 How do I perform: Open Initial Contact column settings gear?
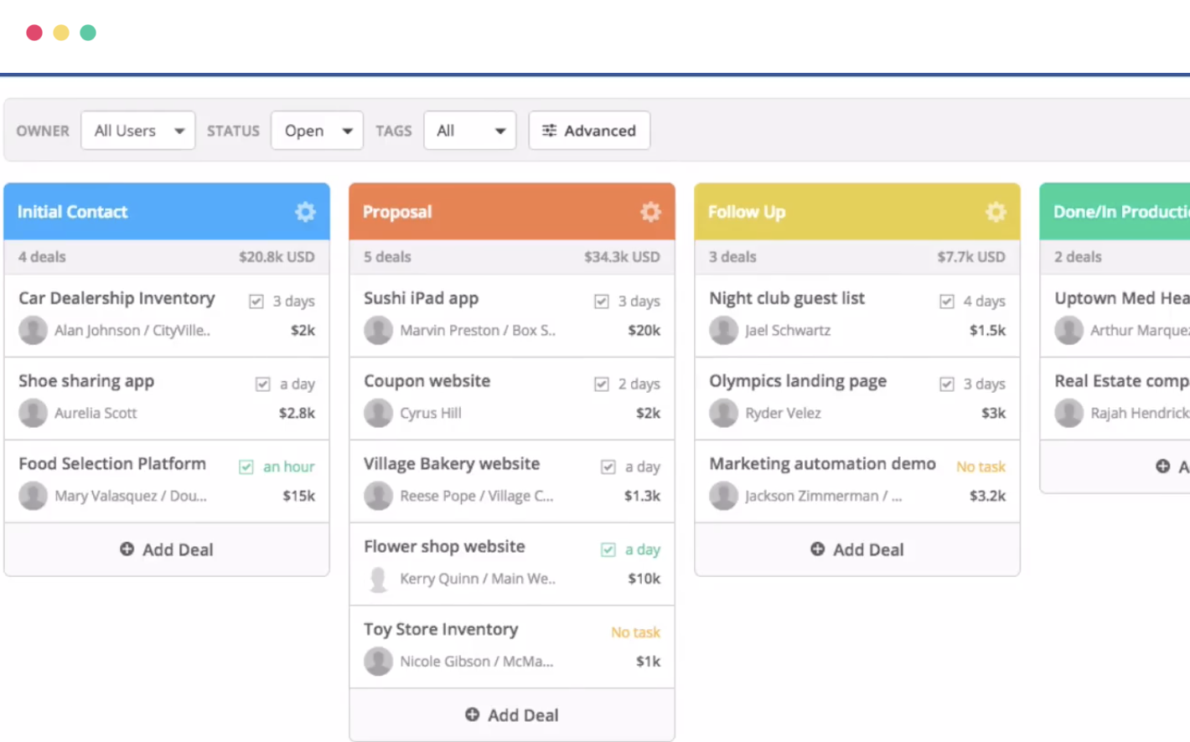coord(305,212)
